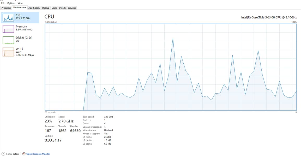Click the base speed value 3.10 GHz
Screen dimensions: 301x156
tap(109, 117)
